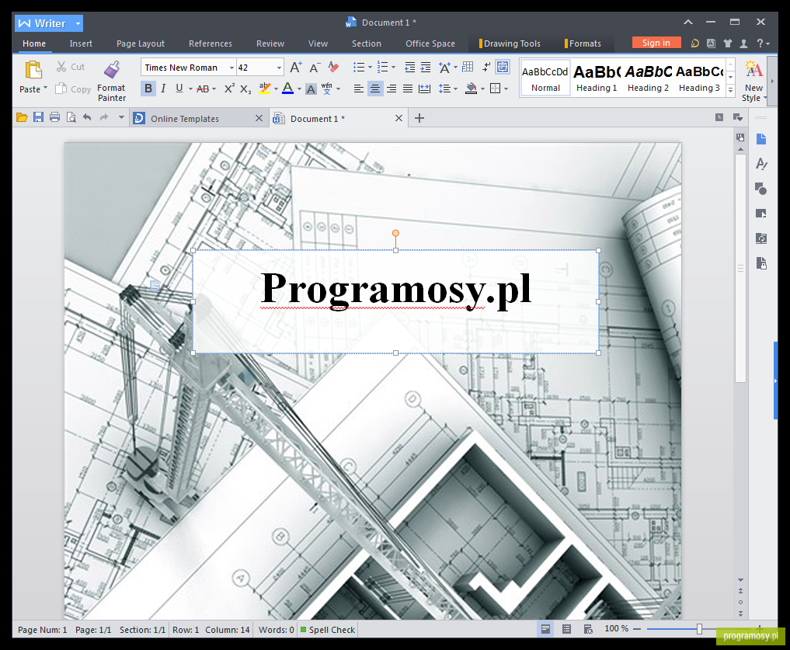This screenshot has width=790, height=650.
Task: Print document using the printer icon
Action: (x=55, y=117)
